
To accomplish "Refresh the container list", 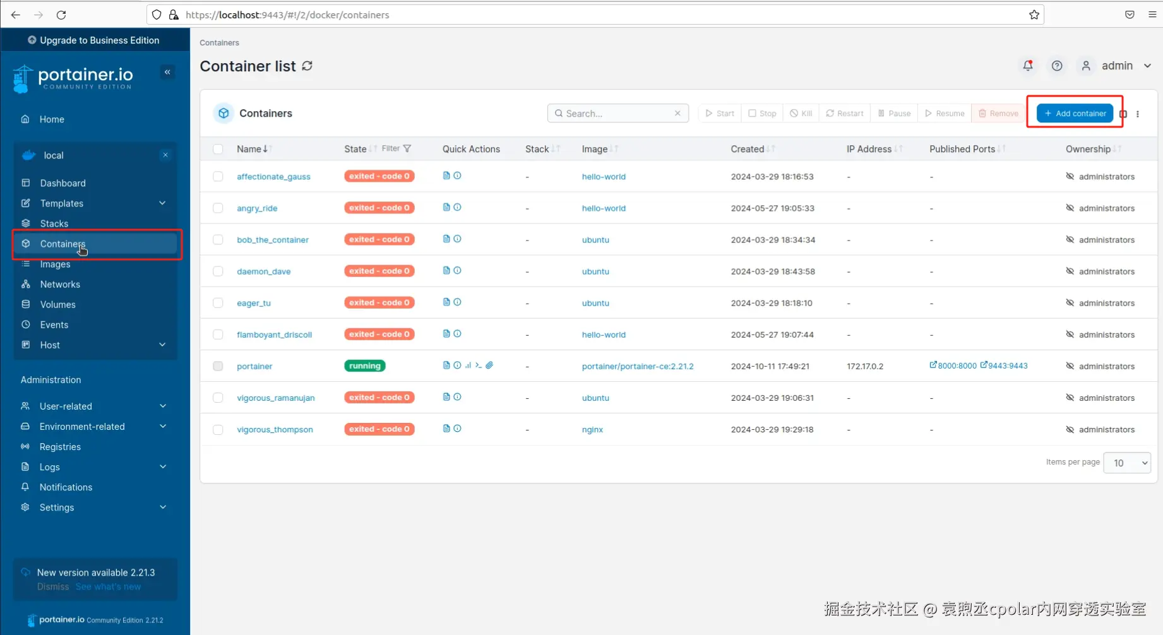I will [x=307, y=66].
